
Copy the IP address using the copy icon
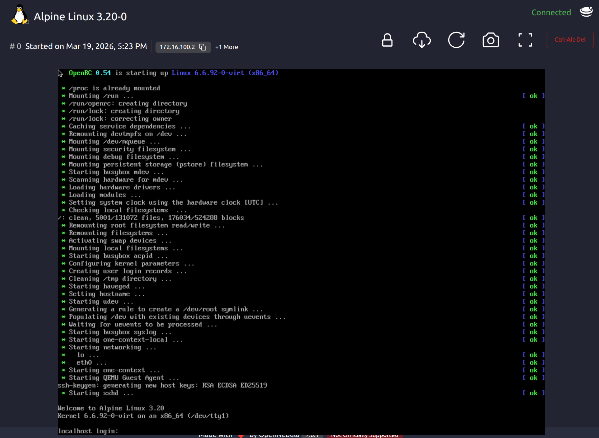coord(202,47)
